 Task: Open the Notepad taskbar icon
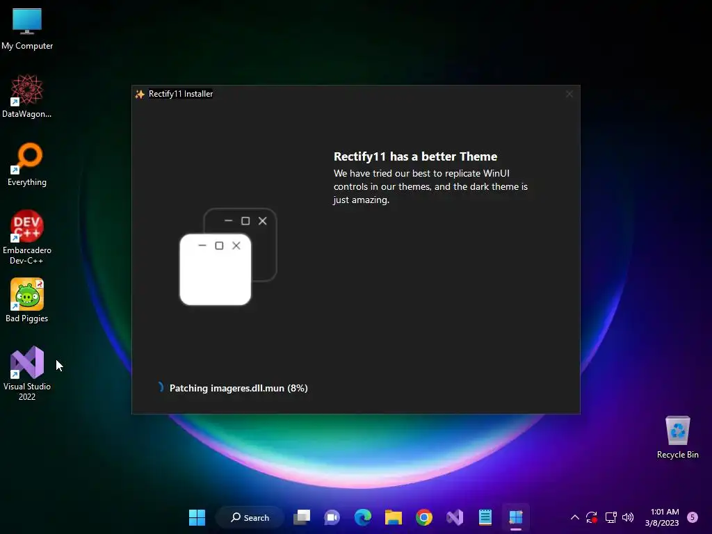(485, 517)
